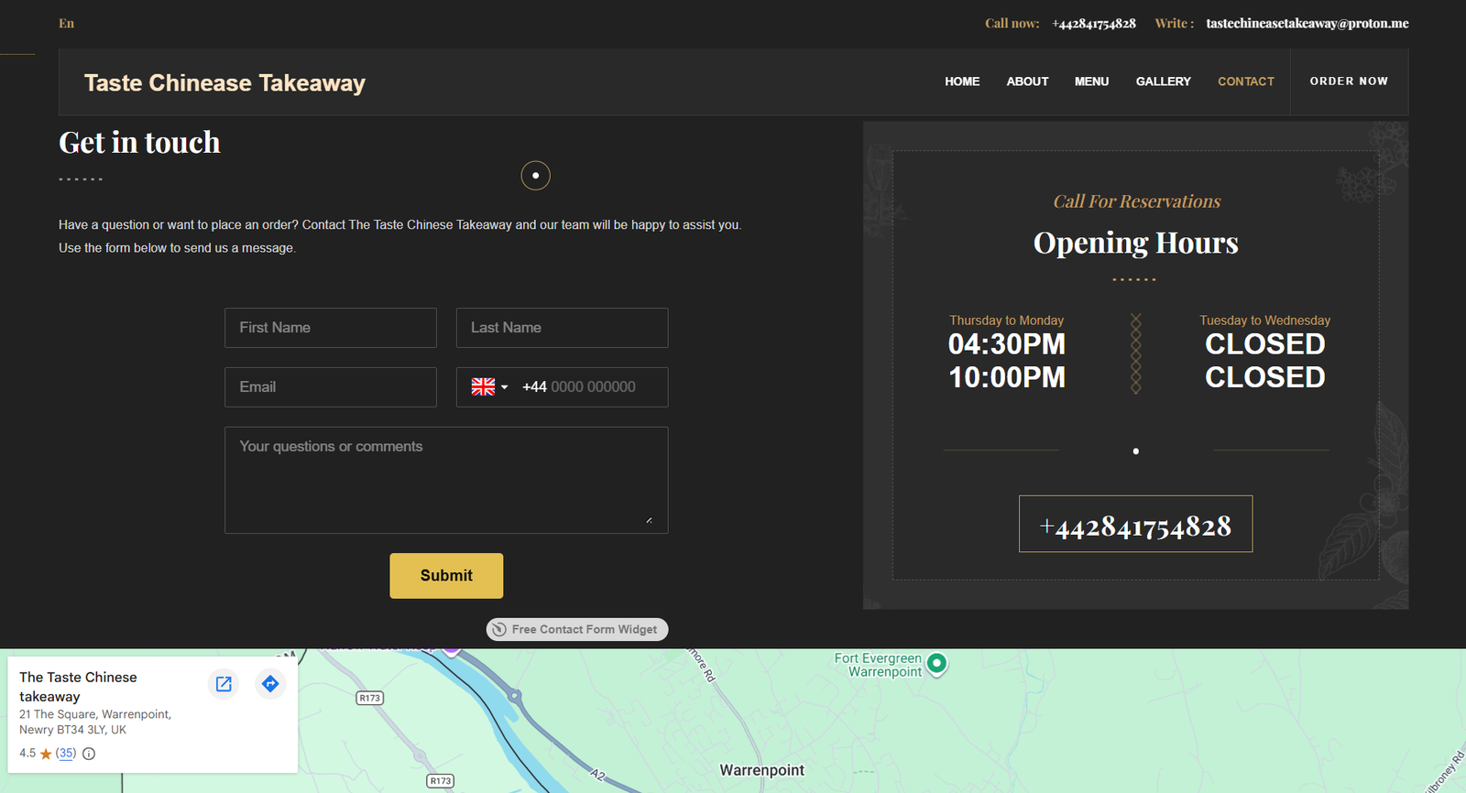The image size is (1466, 793).
Task: Click the UK flag icon in phone field
Action: point(483,387)
